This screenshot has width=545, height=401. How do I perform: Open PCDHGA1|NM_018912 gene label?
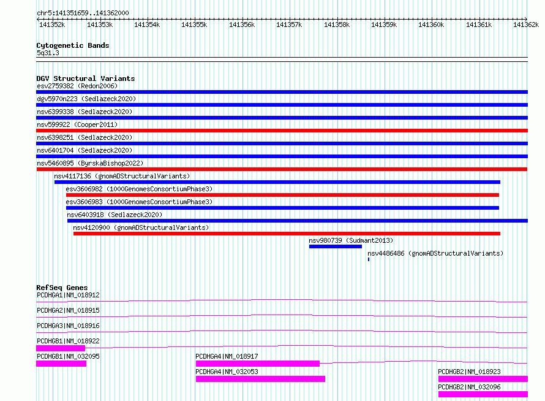(68, 295)
